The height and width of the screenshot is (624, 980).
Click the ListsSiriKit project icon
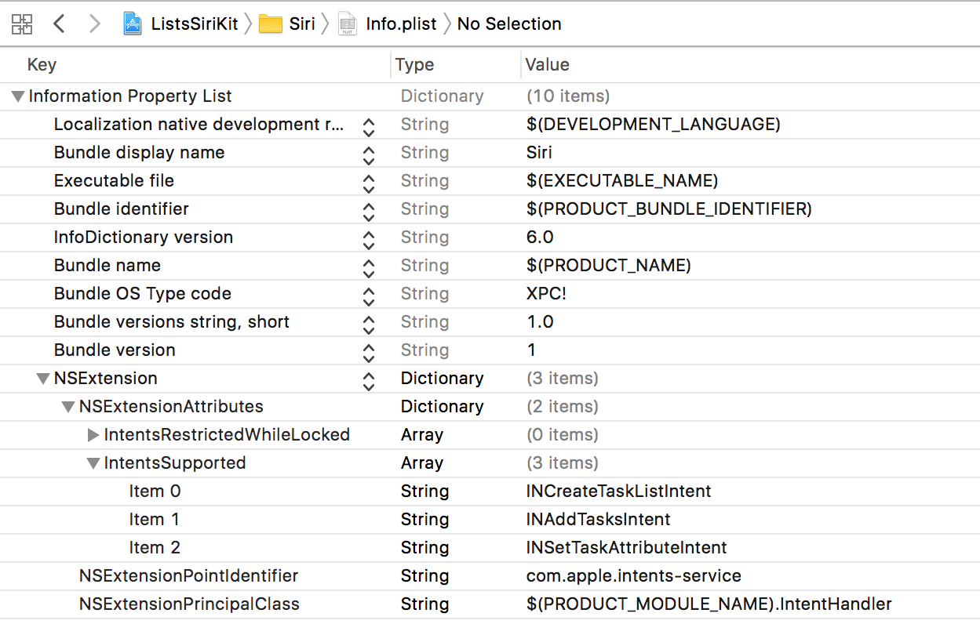click(x=133, y=24)
